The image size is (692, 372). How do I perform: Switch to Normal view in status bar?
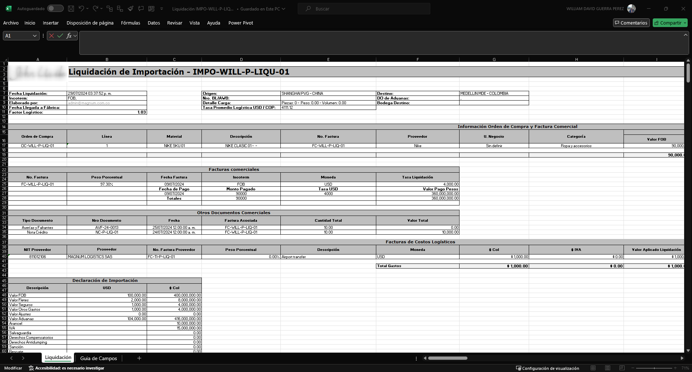[x=593, y=368]
